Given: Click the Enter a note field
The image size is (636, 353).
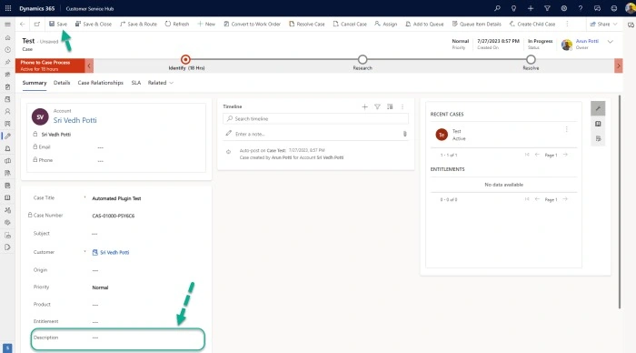Looking at the screenshot, I should (x=312, y=134).
